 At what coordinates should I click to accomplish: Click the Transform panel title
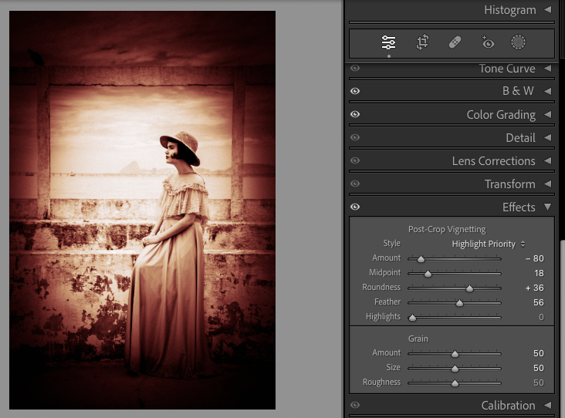point(509,184)
